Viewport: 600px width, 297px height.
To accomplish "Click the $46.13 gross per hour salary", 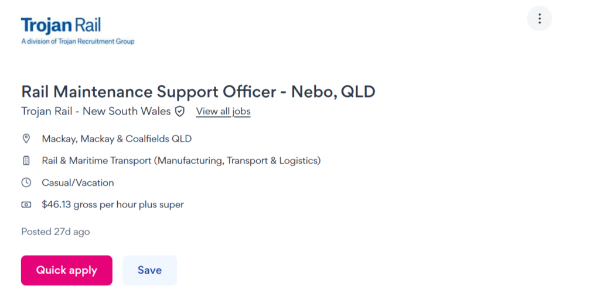I will tap(112, 205).
